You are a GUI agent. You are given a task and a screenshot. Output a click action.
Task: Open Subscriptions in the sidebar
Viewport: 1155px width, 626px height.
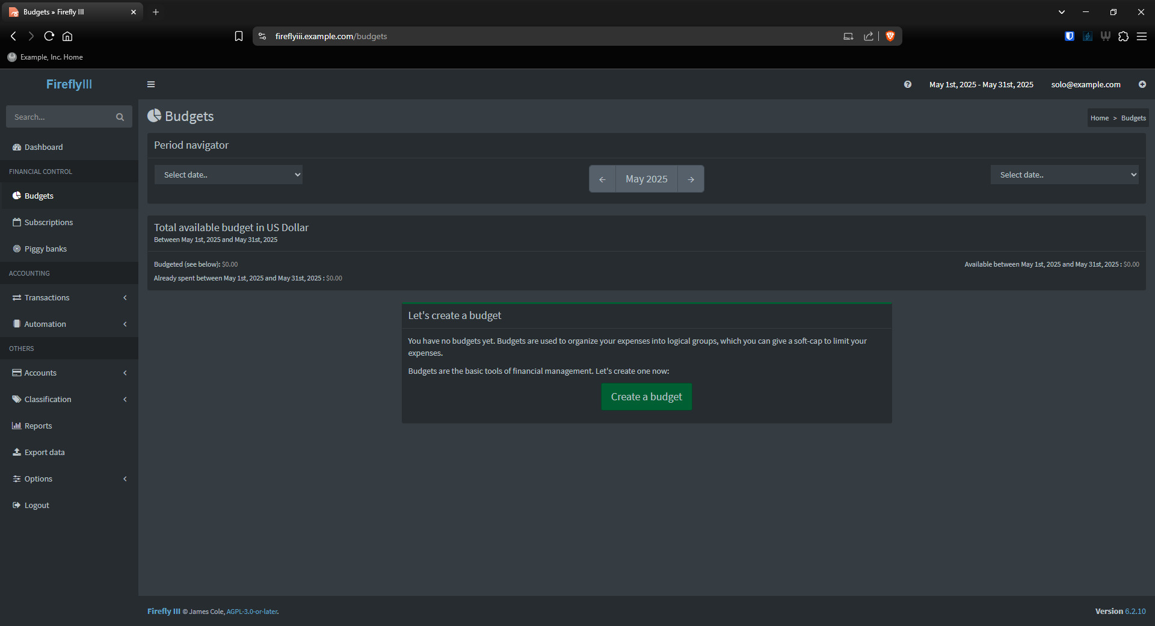point(48,222)
